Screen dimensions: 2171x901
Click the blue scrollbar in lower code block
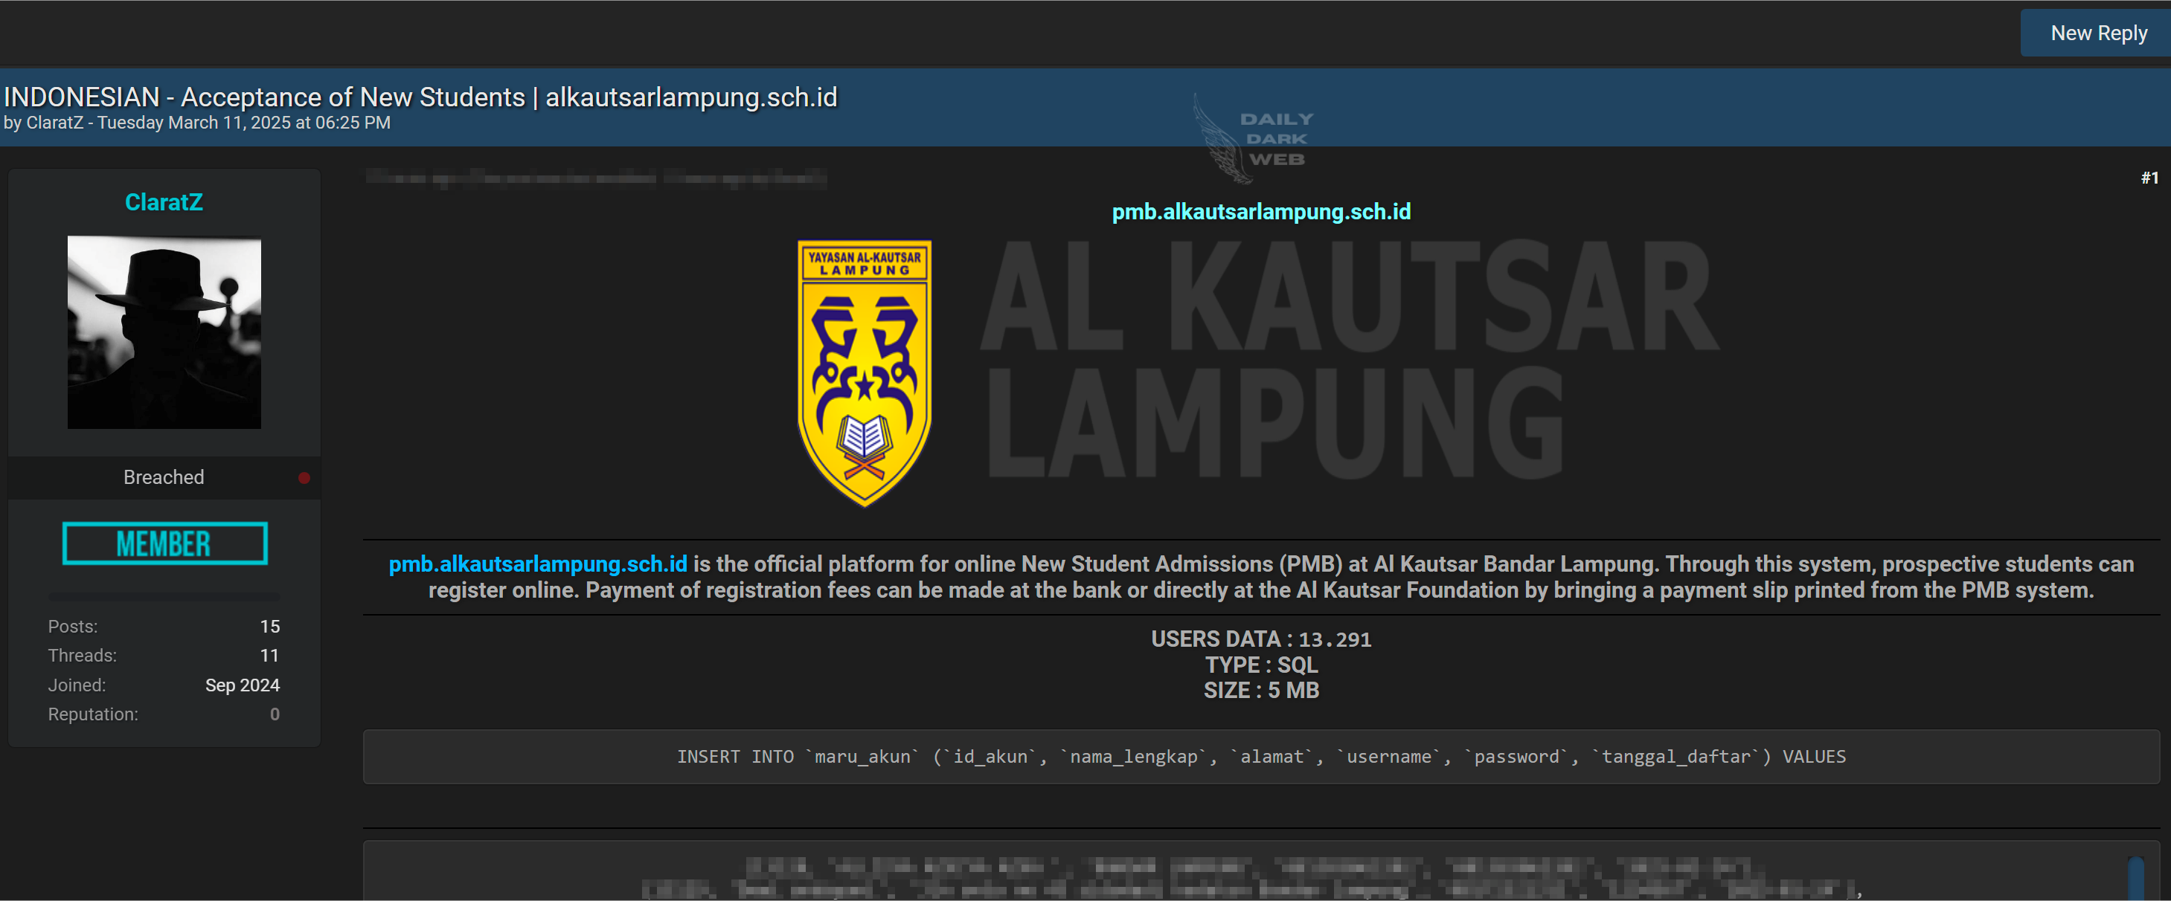2135,878
